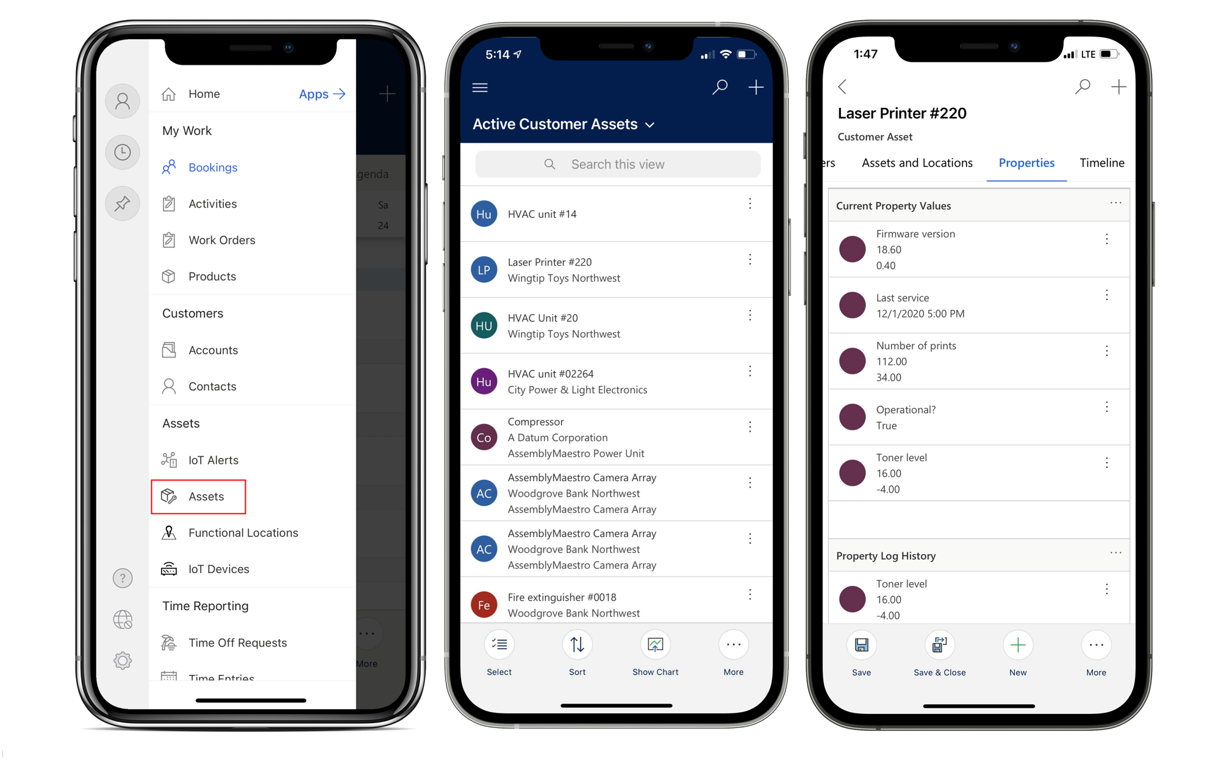Search in Active Customer Assets view

coord(617,164)
